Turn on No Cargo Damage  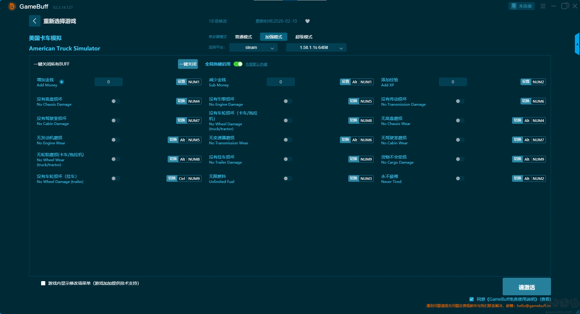[x=460, y=159]
